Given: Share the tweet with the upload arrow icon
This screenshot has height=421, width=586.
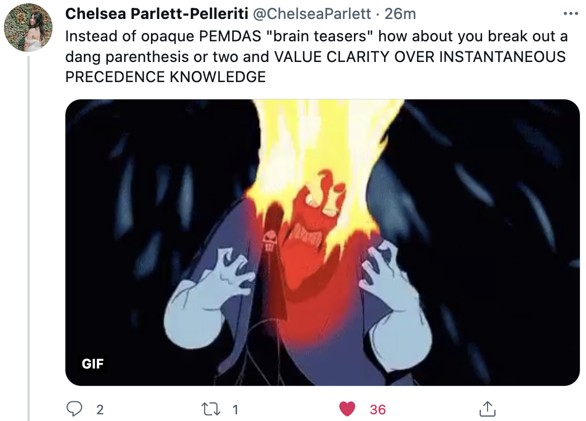Looking at the screenshot, I should point(488,409).
